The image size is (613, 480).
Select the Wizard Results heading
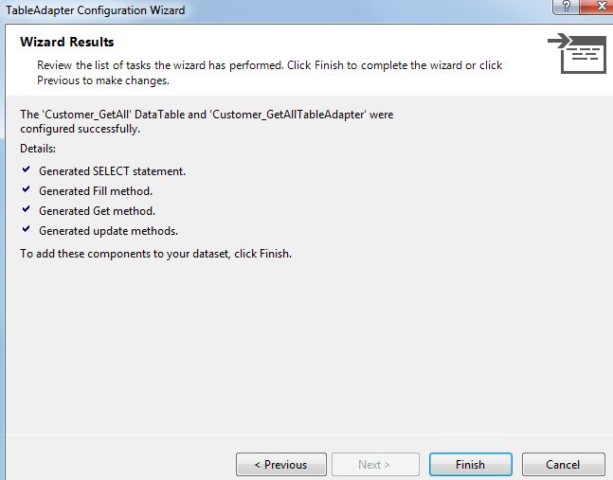66,43
